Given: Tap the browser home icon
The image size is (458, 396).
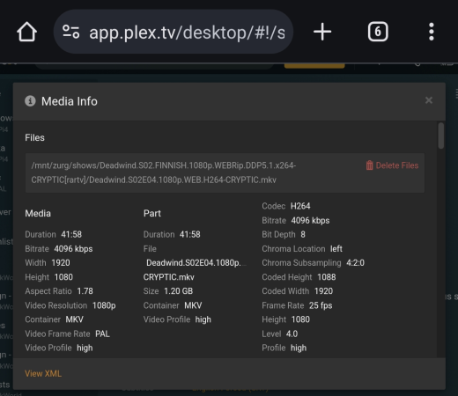Looking at the screenshot, I should [26, 32].
